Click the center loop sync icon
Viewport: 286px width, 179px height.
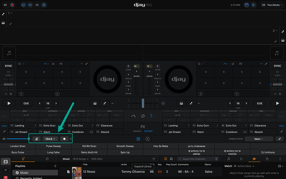click(x=143, y=116)
